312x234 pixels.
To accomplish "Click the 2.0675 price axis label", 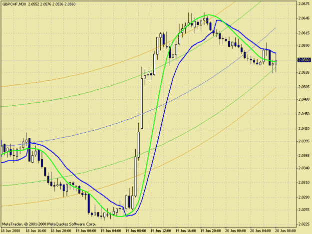I will pyautogui.click(x=304, y=4).
